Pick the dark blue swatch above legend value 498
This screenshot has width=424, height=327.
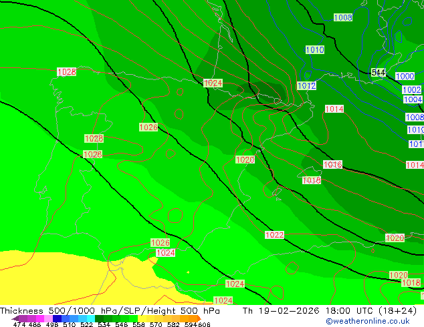[x=57, y=318]
